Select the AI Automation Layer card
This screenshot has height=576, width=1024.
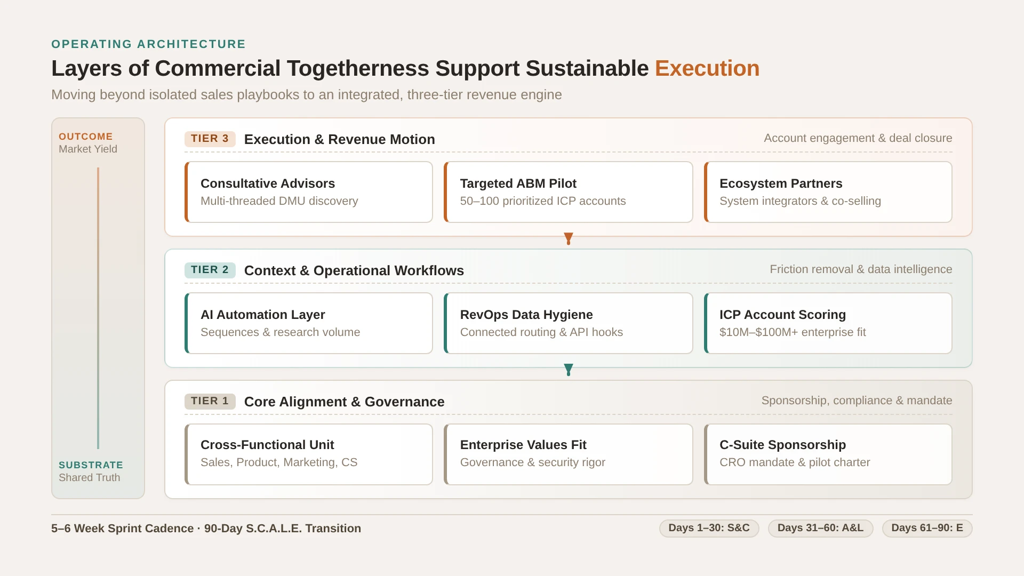click(308, 323)
